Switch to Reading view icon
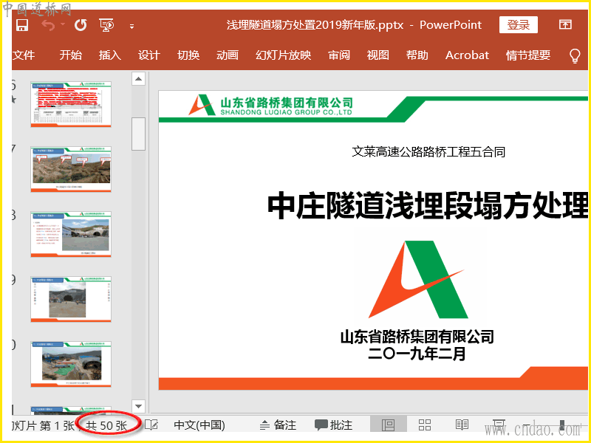Viewport: 591px width, 443px height. [462, 425]
